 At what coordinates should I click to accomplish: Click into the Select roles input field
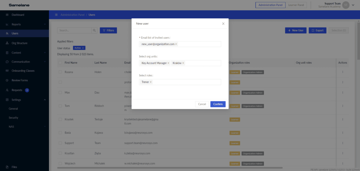pyautogui.click(x=186, y=82)
